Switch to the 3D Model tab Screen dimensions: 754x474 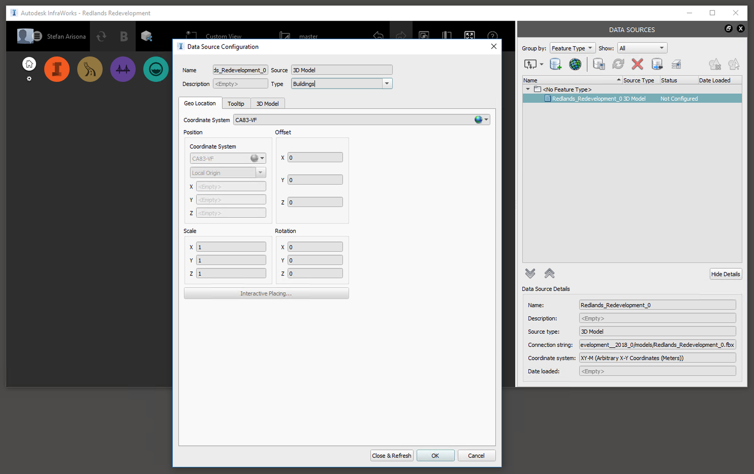pos(267,104)
